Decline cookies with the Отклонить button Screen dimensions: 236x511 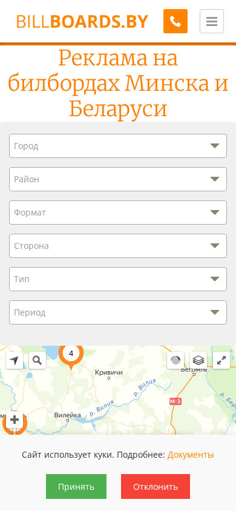(156, 487)
